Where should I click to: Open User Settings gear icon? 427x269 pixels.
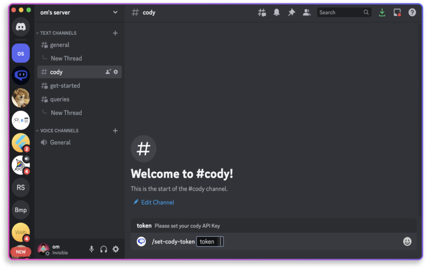116,249
